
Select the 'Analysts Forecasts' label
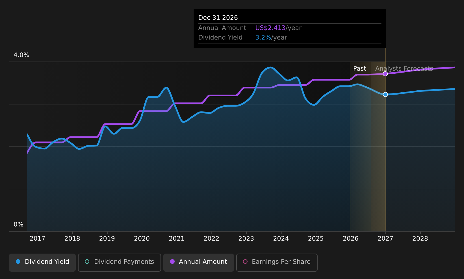click(x=404, y=69)
